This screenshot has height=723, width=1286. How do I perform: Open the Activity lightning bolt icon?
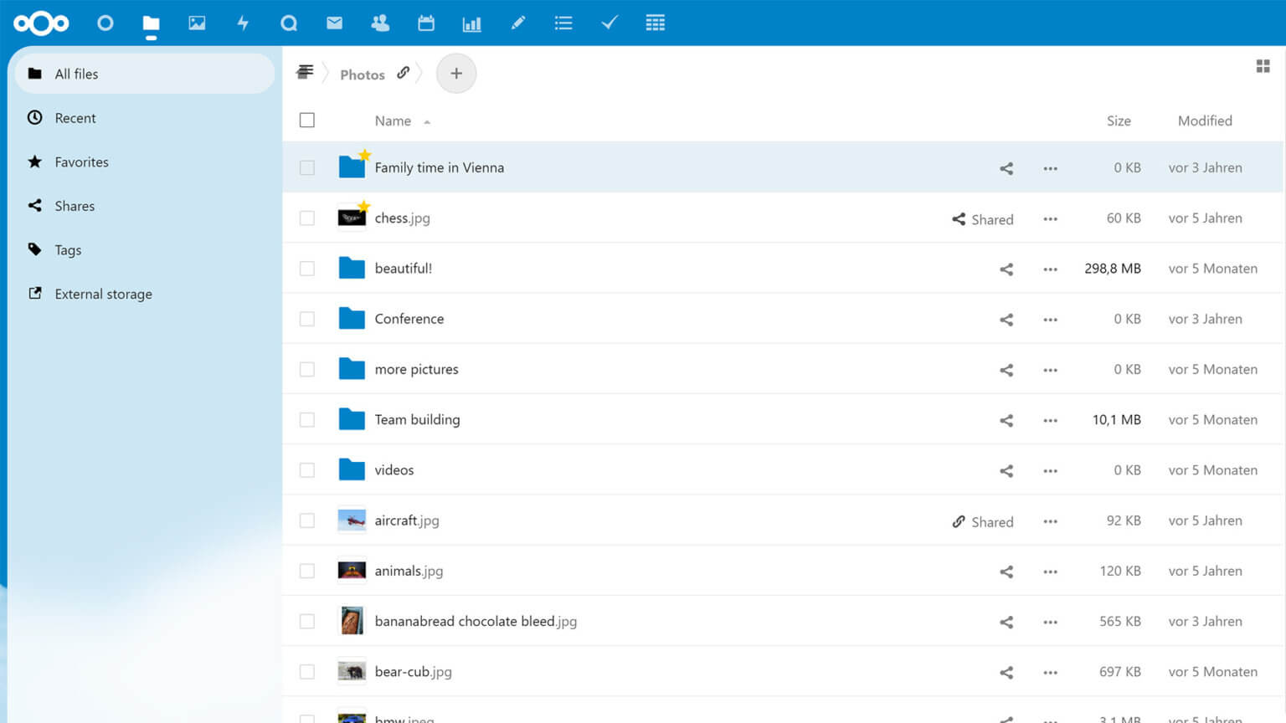tap(243, 23)
